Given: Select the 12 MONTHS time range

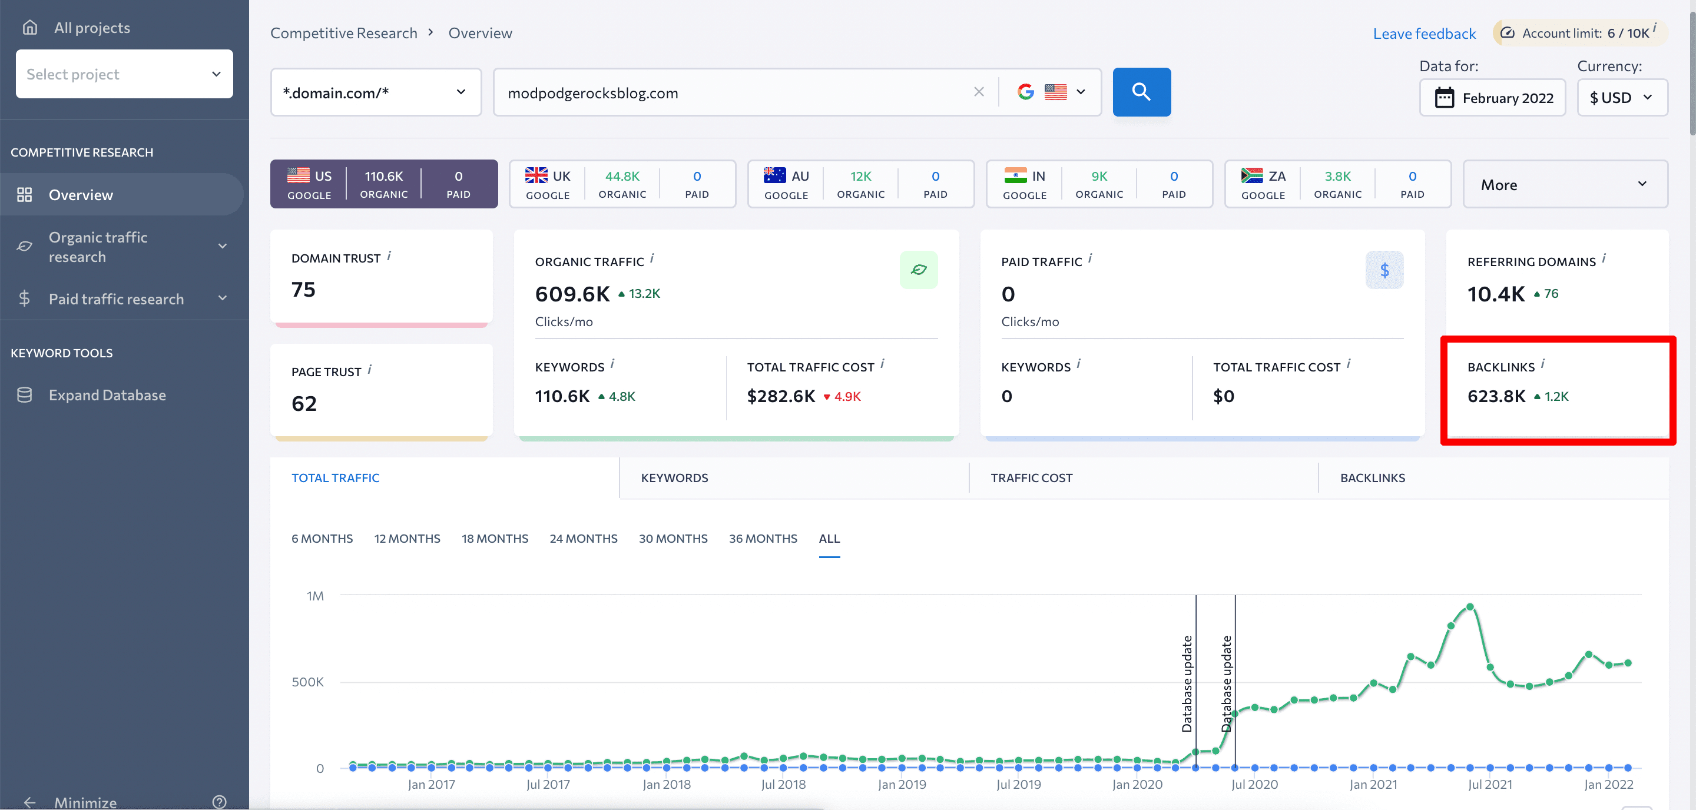Looking at the screenshot, I should coord(407,536).
